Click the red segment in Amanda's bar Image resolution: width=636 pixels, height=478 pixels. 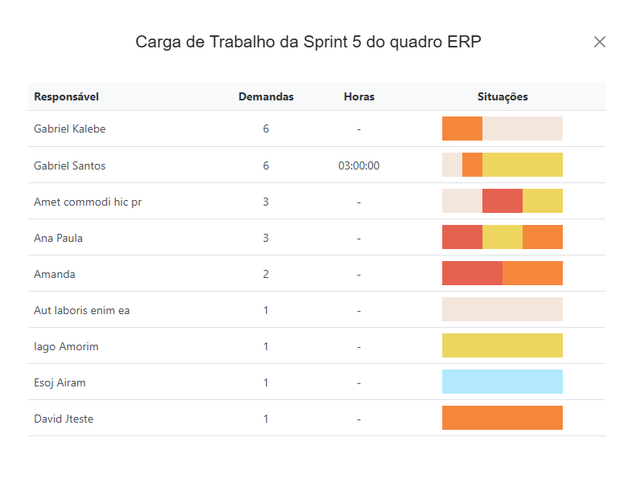coord(472,273)
